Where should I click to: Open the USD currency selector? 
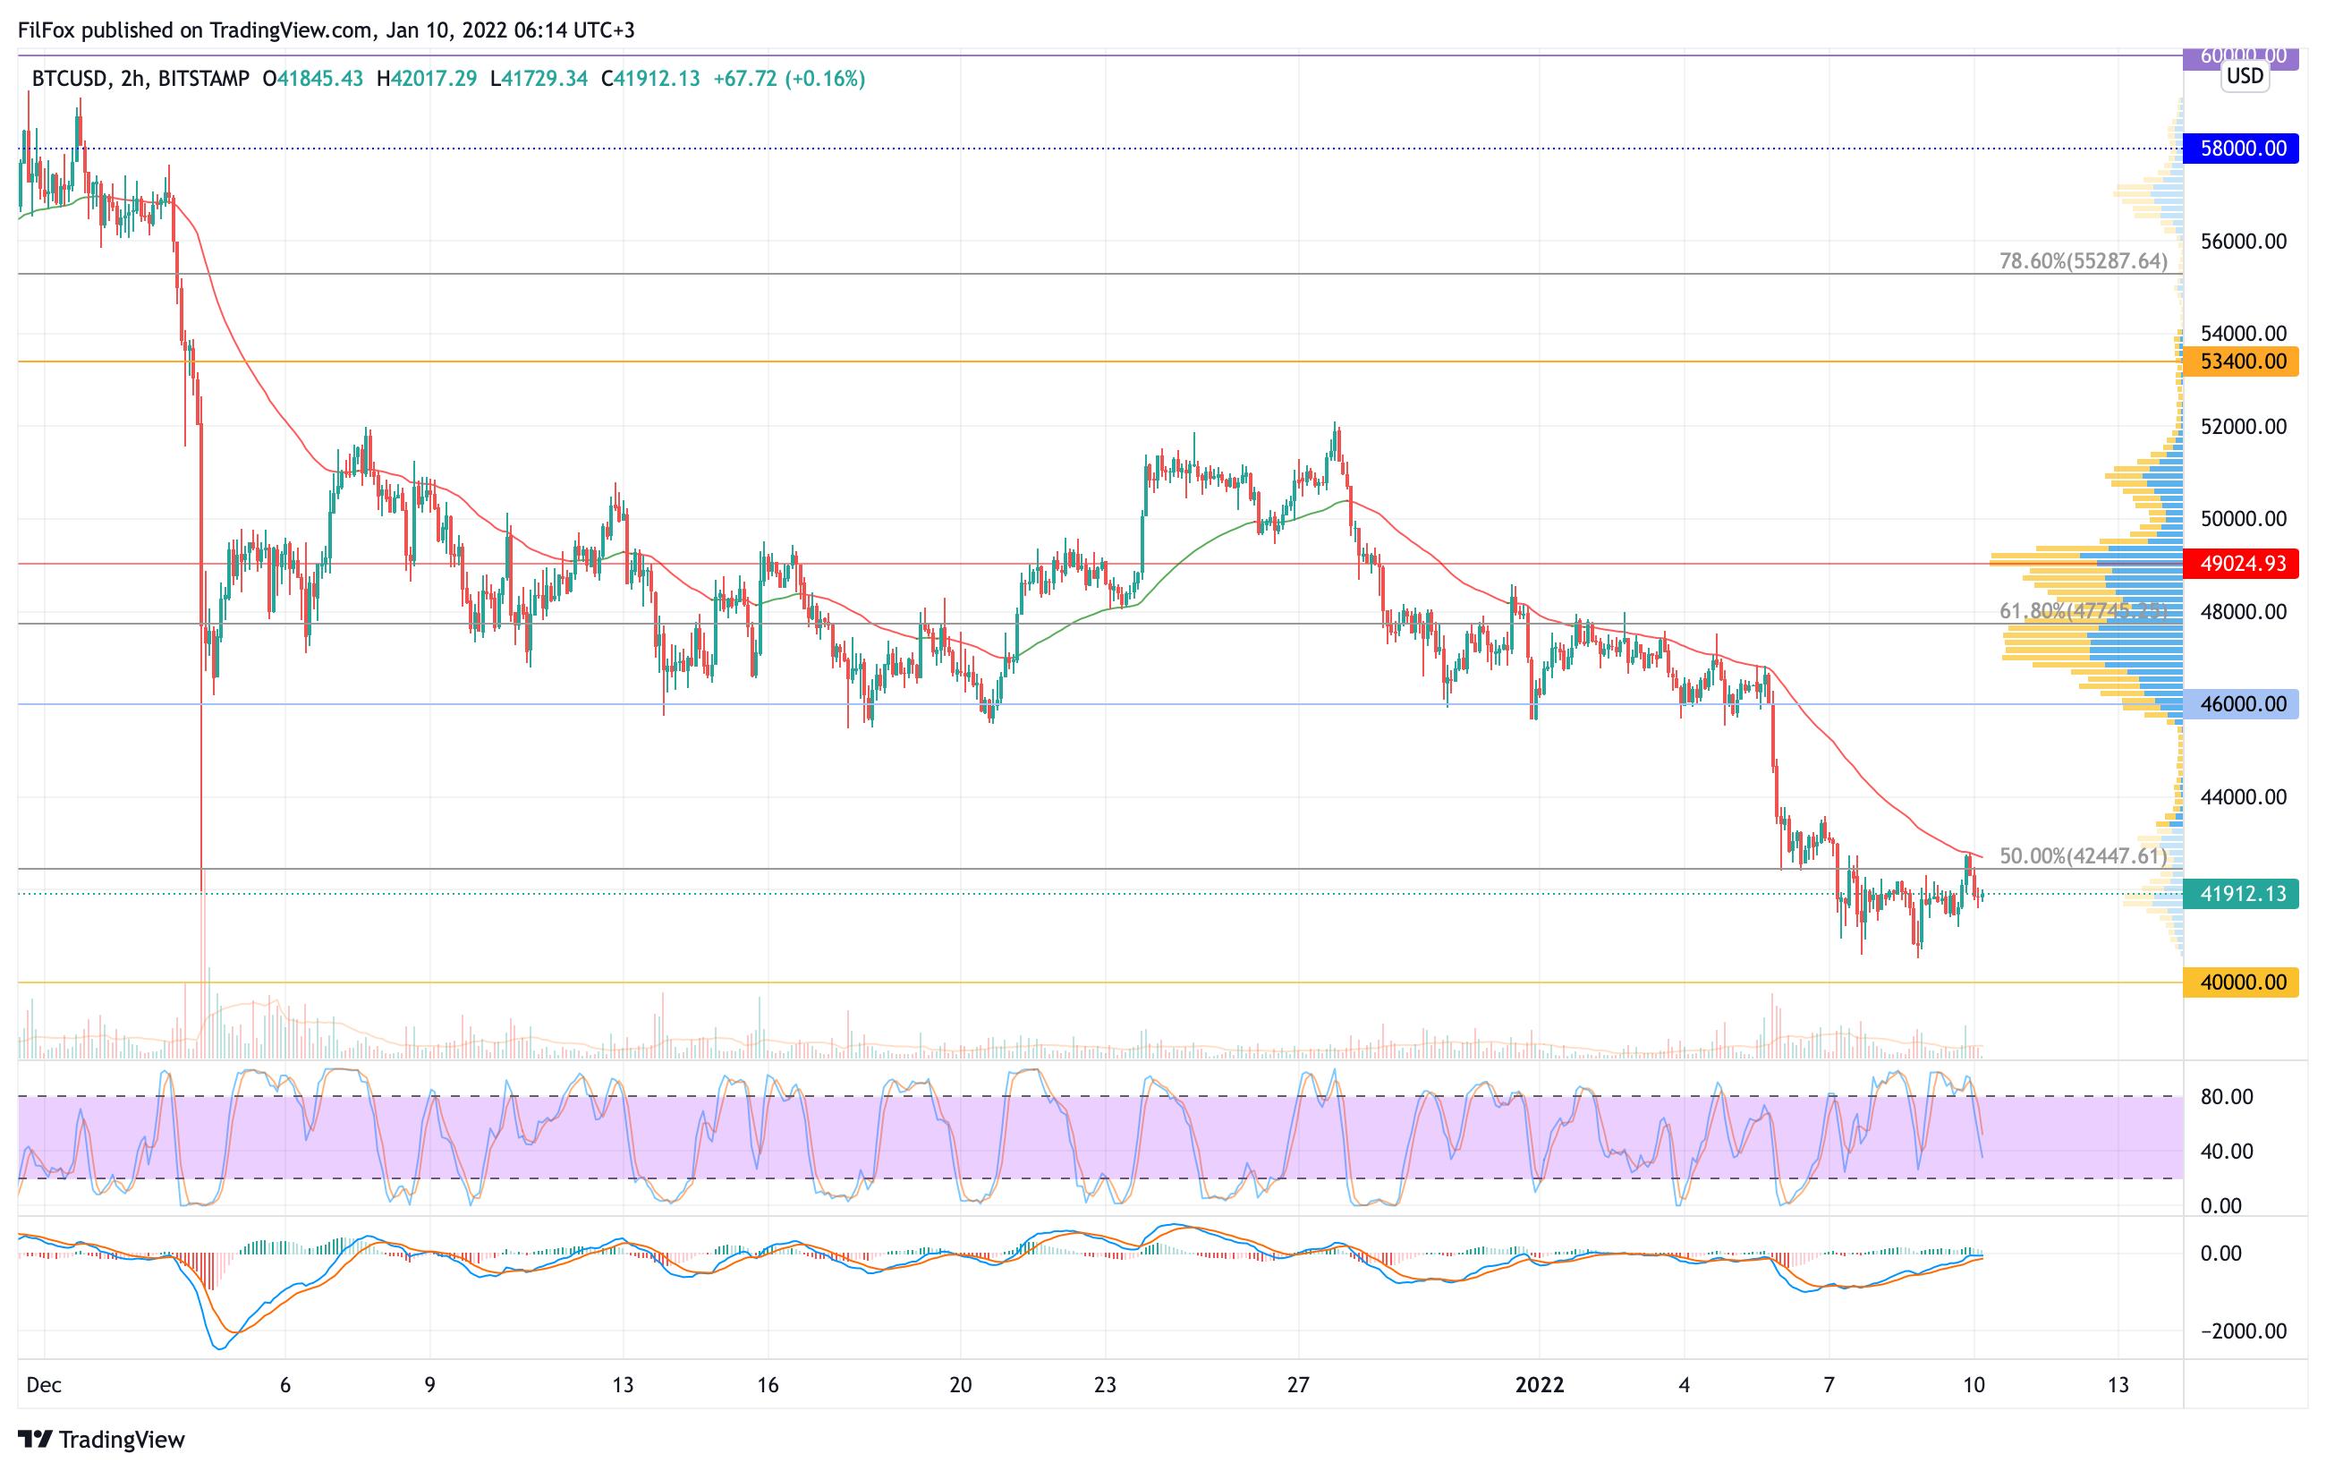[x=2244, y=76]
